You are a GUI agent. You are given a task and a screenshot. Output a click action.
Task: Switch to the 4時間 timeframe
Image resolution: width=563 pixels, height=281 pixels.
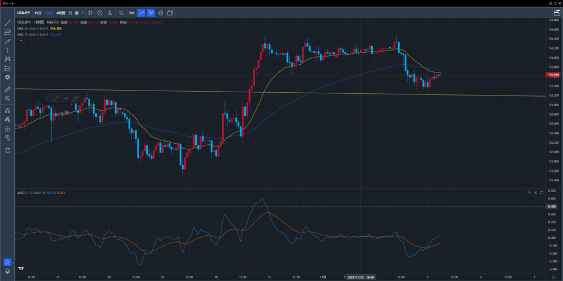pos(60,13)
